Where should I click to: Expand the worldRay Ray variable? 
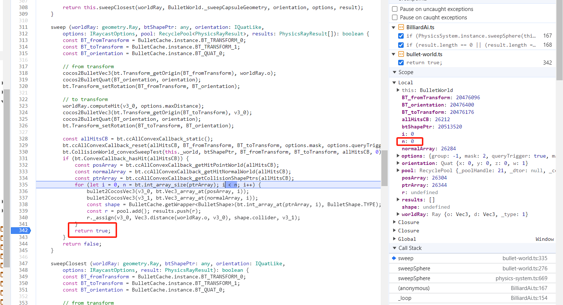(398, 214)
